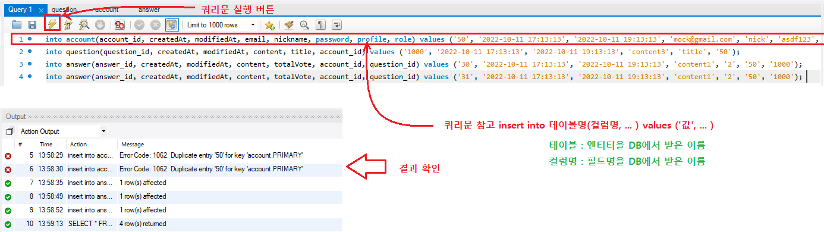This screenshot has height=232, width=824.
Task: Toggle invisible characters with the pilcrow icon
Action: (x=320, y=25)
